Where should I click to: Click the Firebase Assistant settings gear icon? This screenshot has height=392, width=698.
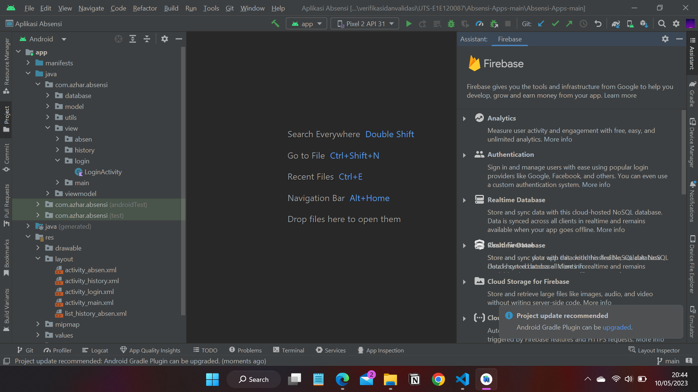[665, 38]
